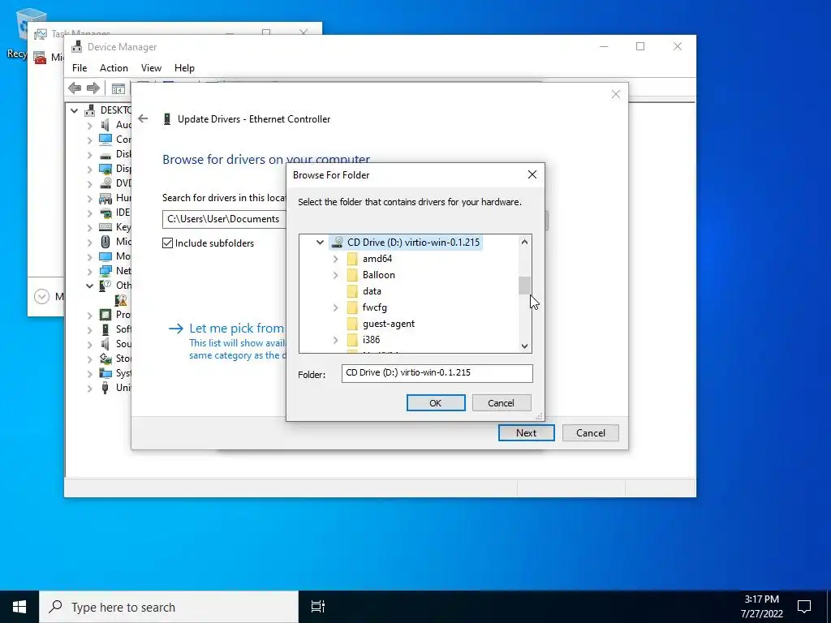Select the Storage controllers category icon
831x623 pixels.
pos(105,359)
